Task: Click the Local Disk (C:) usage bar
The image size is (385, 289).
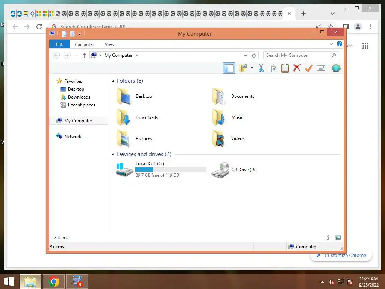Action: pyautogui.click(x=171, y=169)
